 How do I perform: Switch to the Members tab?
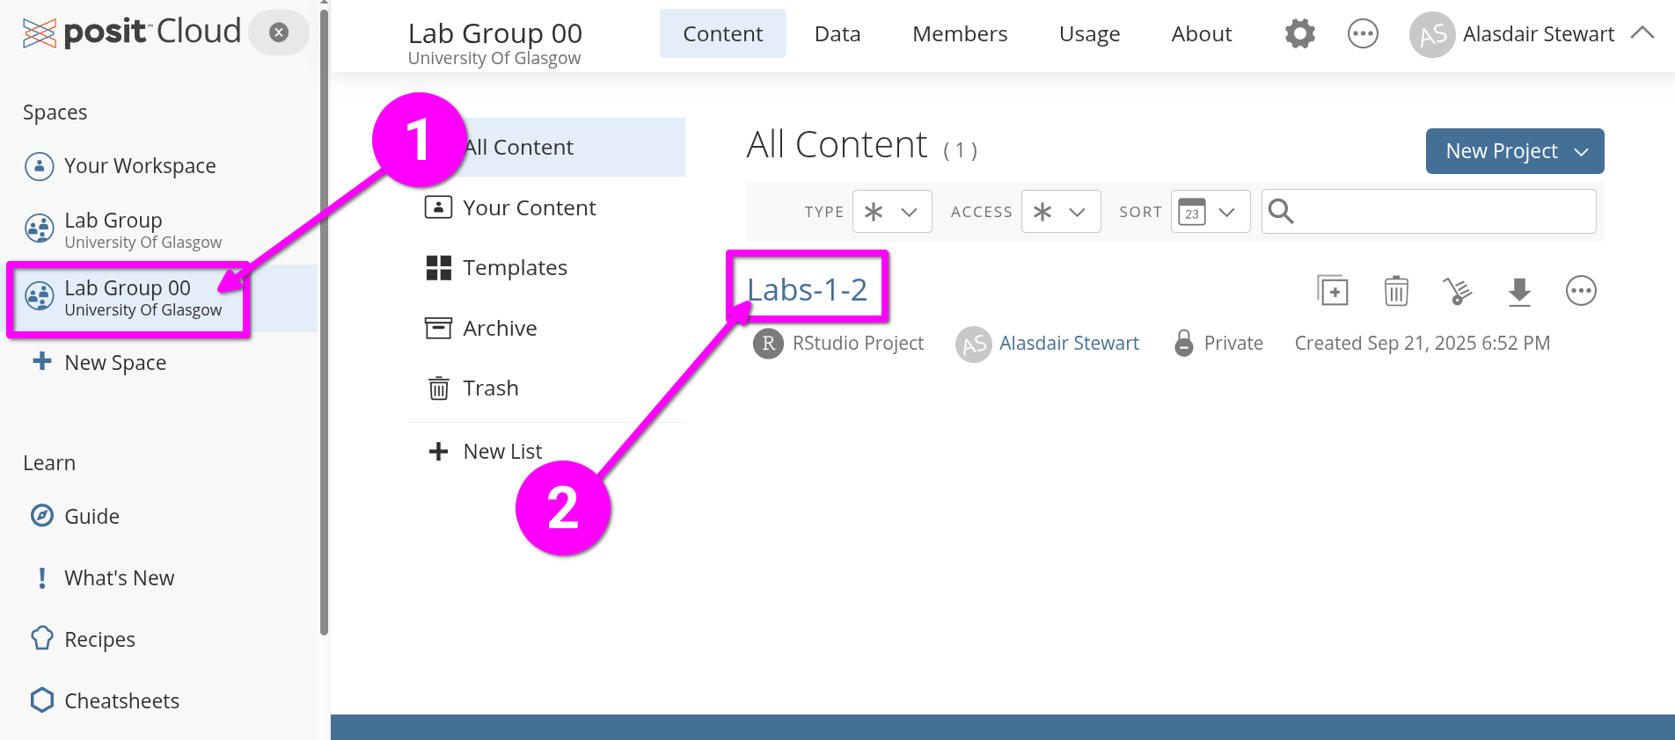[x=959, y=34]
